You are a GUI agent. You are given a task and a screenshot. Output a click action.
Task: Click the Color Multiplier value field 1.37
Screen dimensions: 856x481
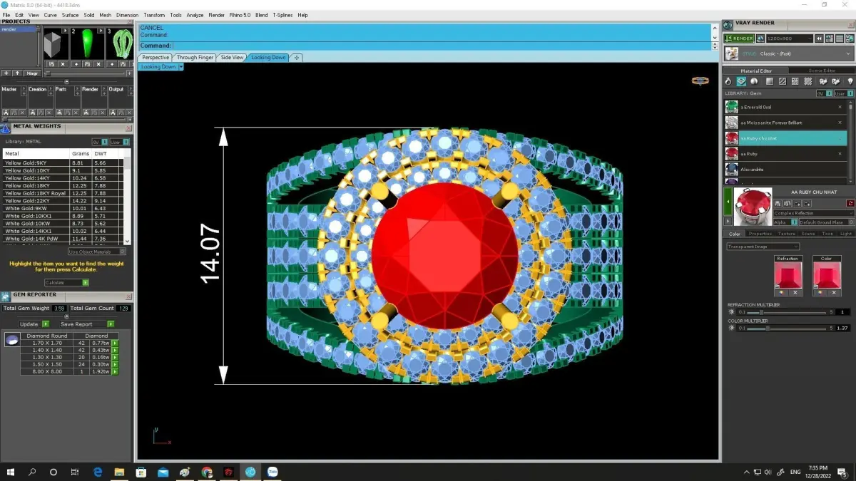pyautogui.click(x=842, y=329)
